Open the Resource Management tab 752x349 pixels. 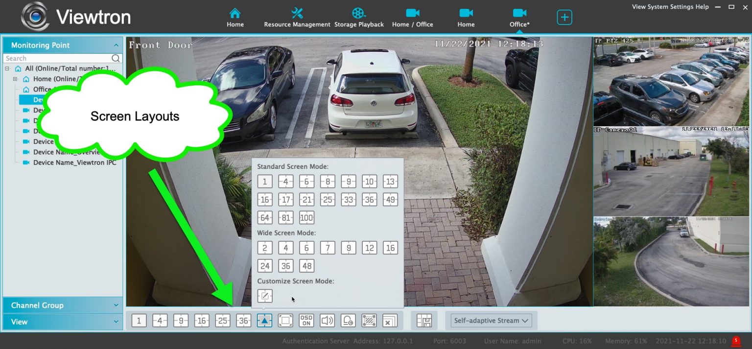click(297, 16)
